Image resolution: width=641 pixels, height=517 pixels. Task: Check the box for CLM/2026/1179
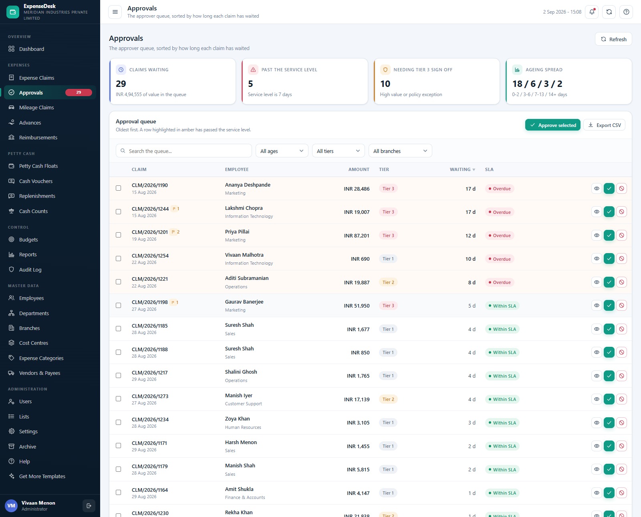coord(118,469)
